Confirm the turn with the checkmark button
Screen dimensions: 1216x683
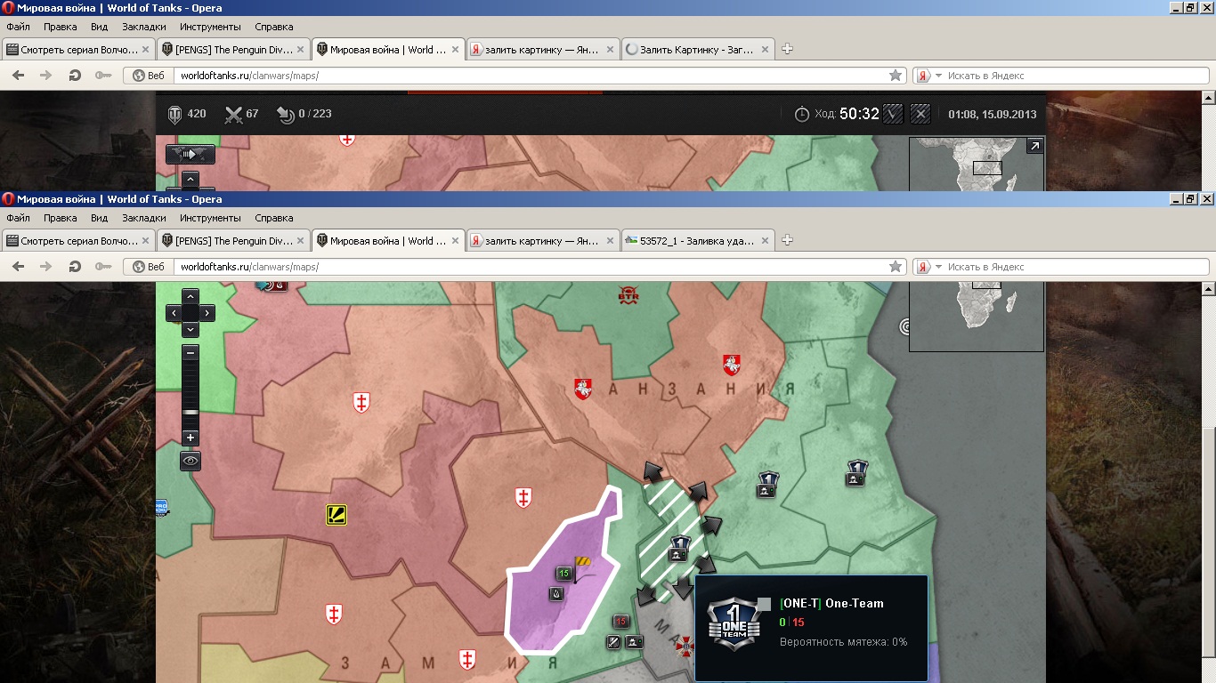click(894, 114)
